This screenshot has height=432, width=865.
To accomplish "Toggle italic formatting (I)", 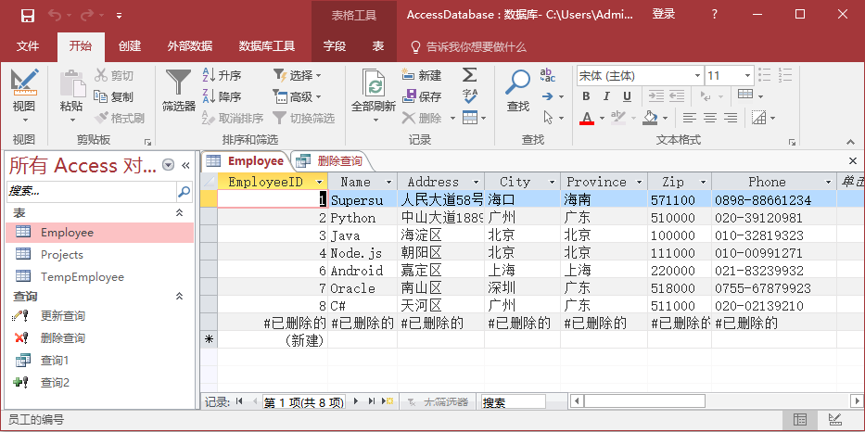I will tap(607, 96).
